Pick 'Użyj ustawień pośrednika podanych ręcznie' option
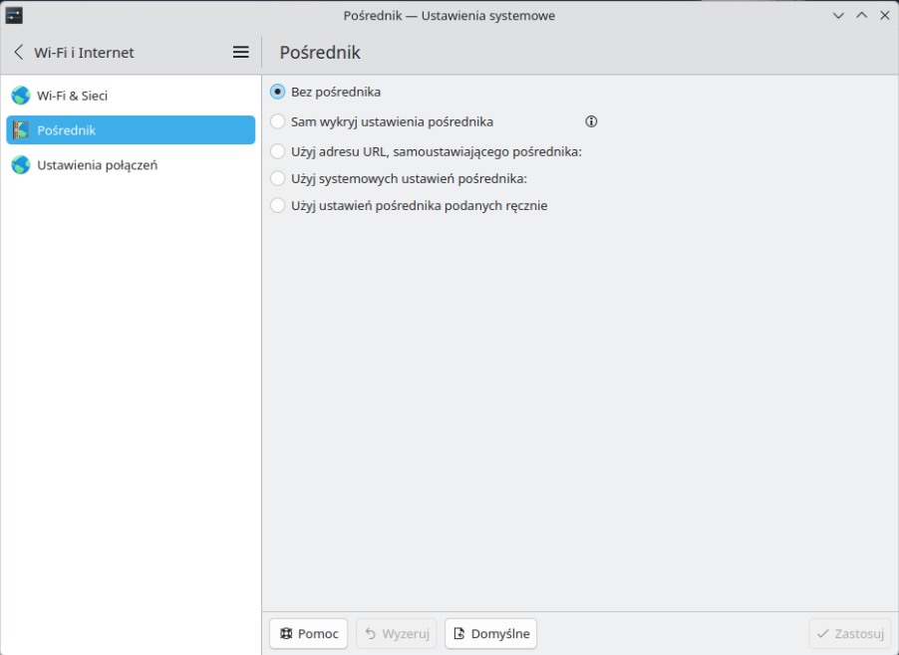Screen dimensions: 899x655 tap(278, 206)
